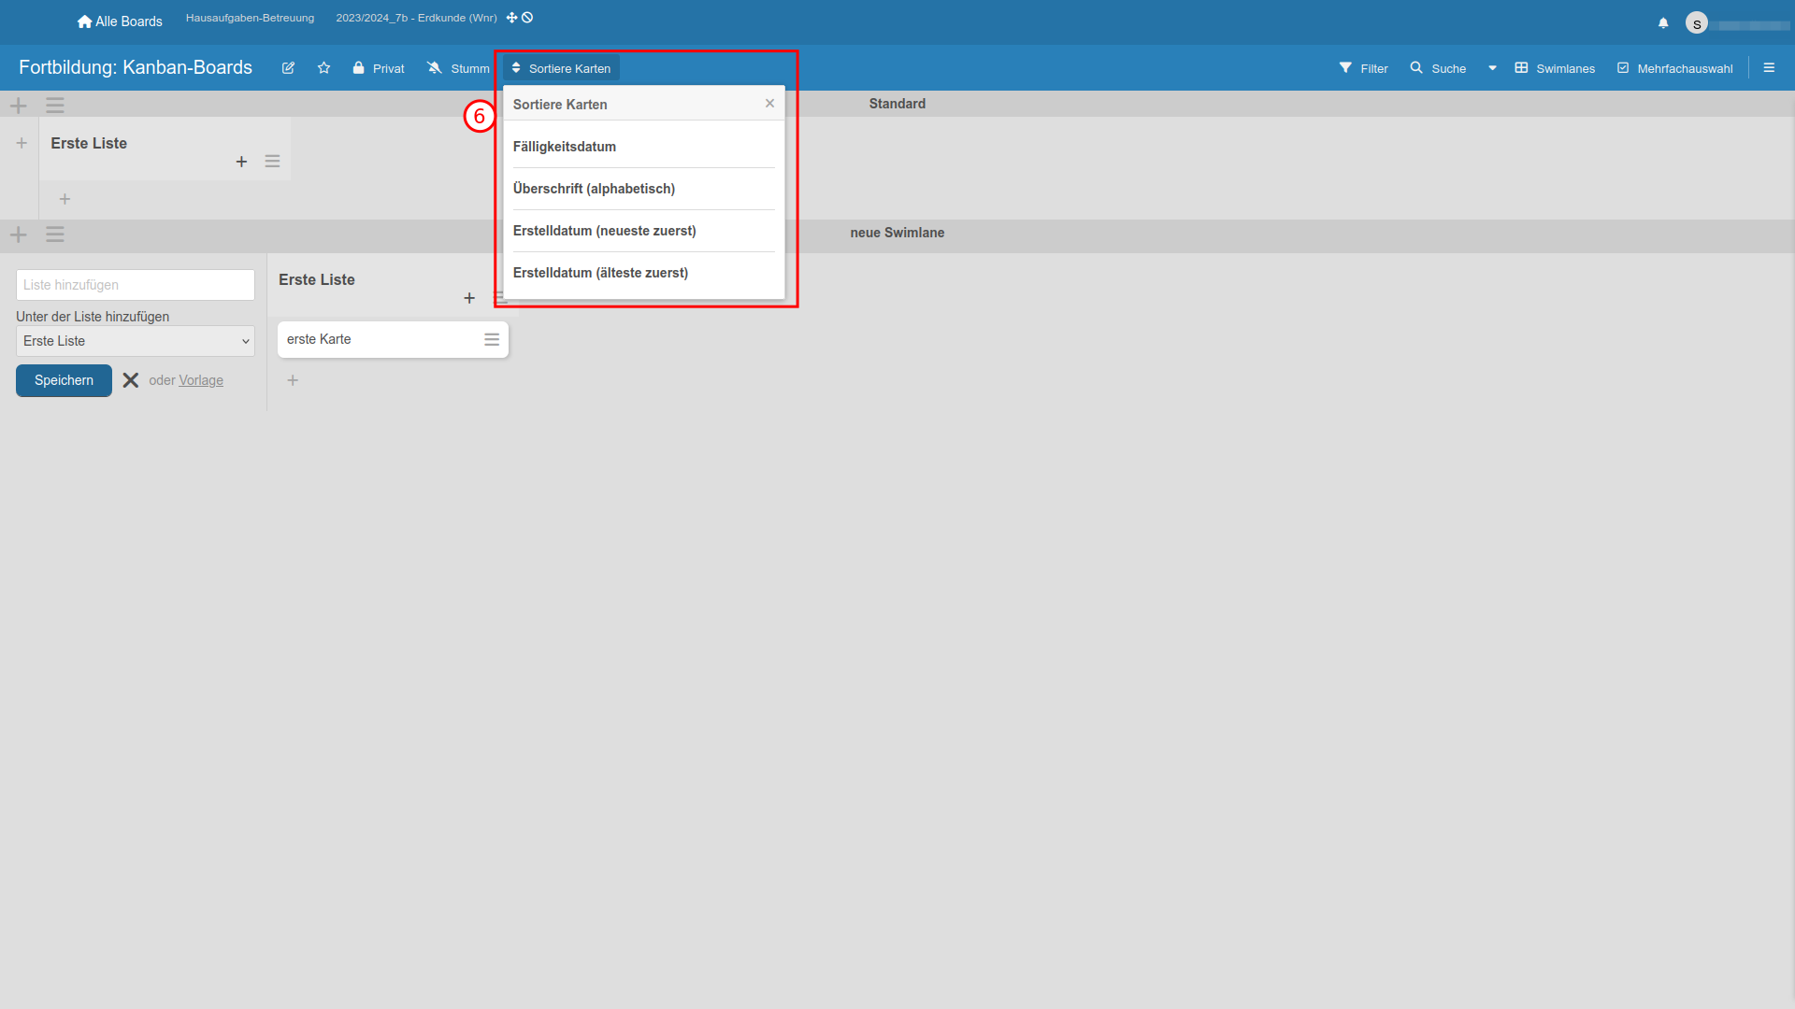Edit board title with pencil icon
Screen dimensions: 1795x1009
pos(288,68)
